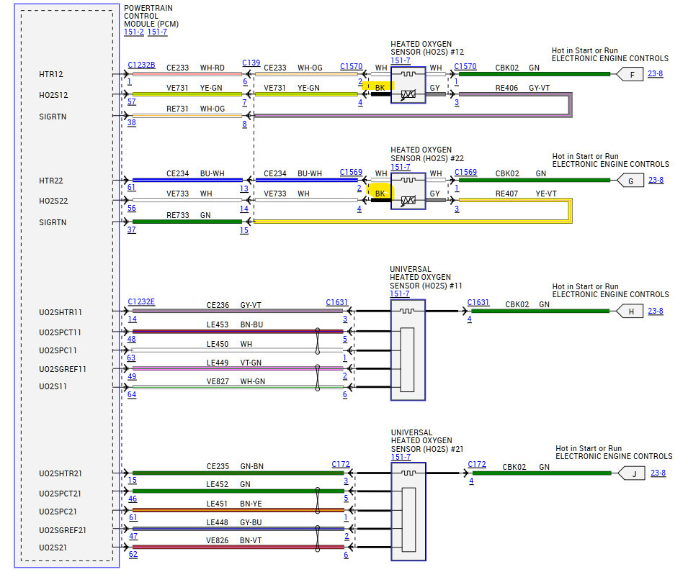This screenshot has height=577, width=688.
Task: Click the C1570 link left of HO2S #12 sensor
Action: pos(351,66)
